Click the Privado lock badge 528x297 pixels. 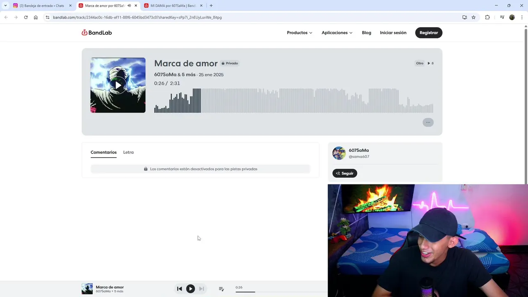(230, 63)
